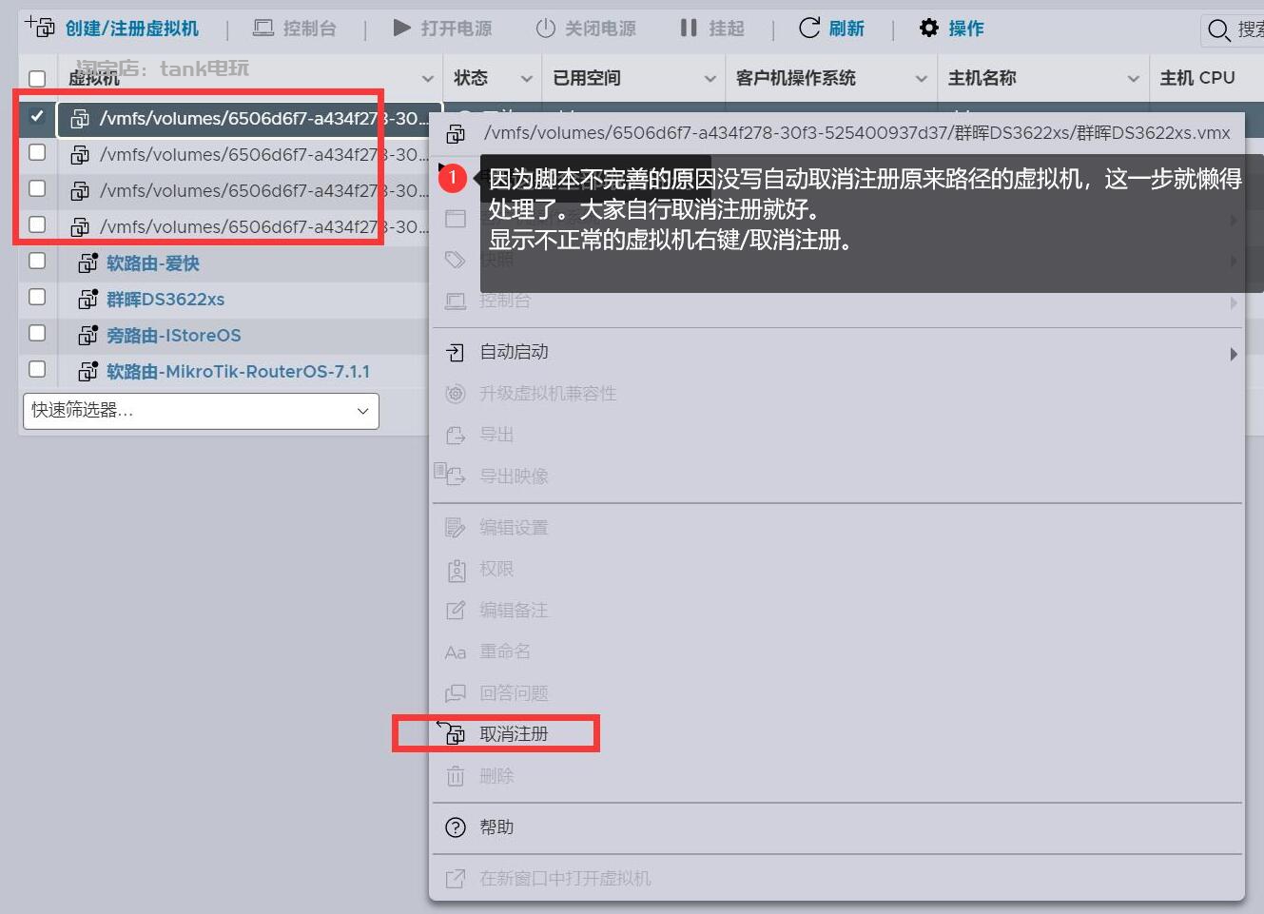
Task: Open the 软路由-MikroTik-RouterOS-7.1.1 VM link
Action: pyautogui.click(x=238, y=372)
